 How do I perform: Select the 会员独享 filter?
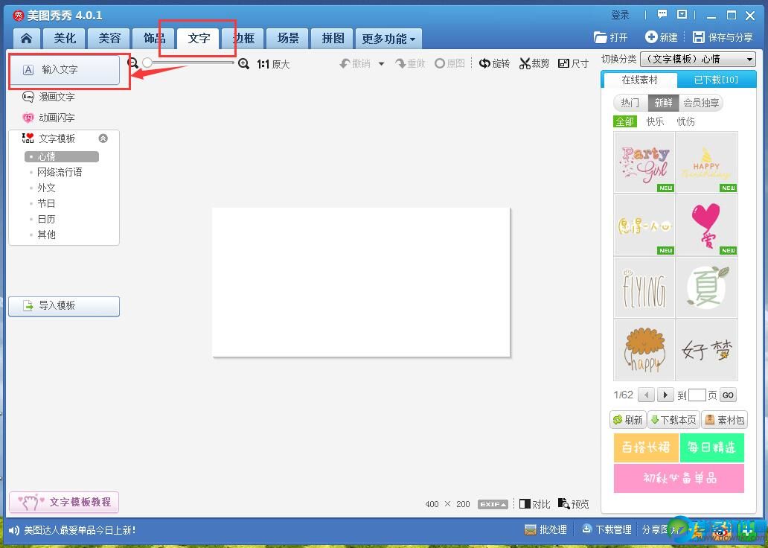coord(701,103)
